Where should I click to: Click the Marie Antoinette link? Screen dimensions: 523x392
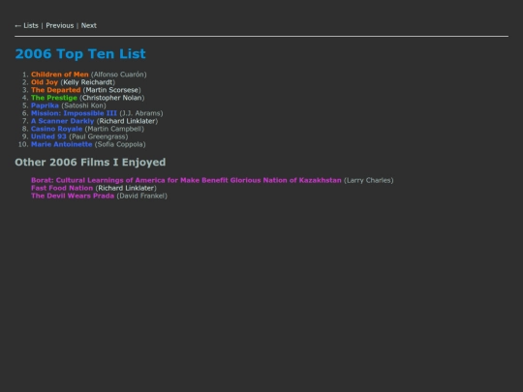pyautogui.click(x=61, y=144)
